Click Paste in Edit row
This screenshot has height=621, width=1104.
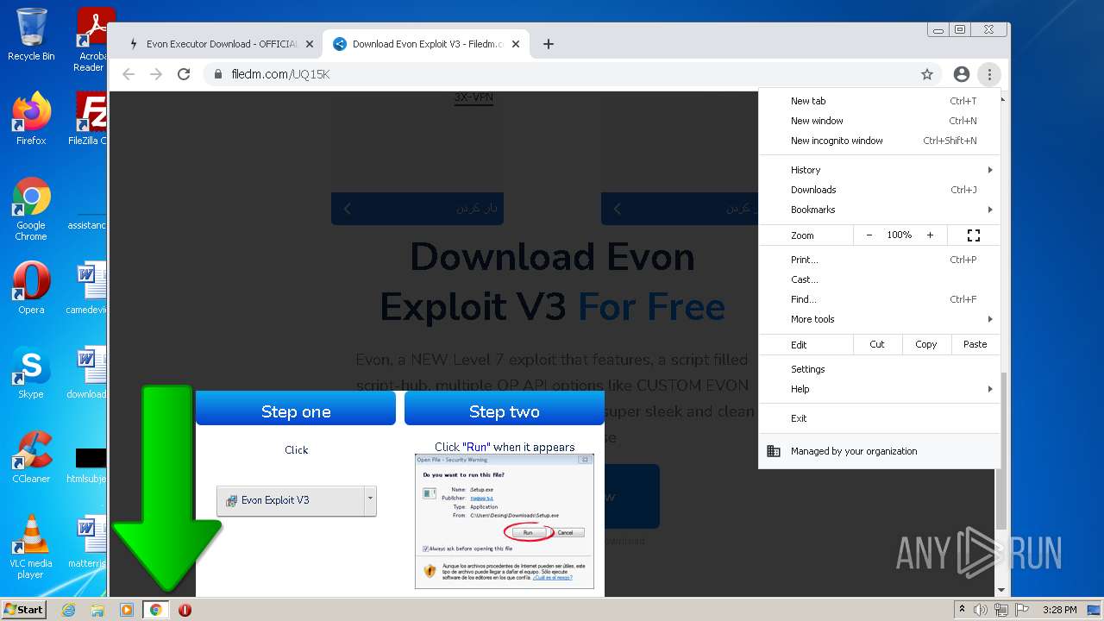(975, 344)
